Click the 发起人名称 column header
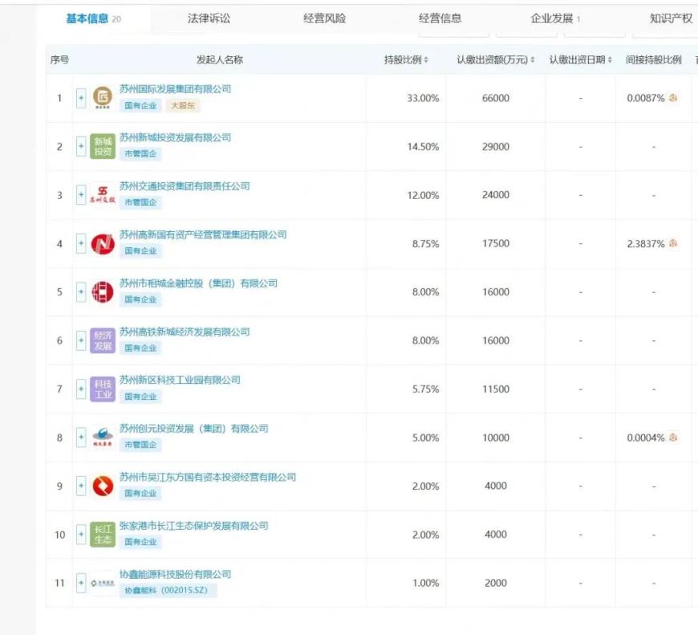 point(220,59)
